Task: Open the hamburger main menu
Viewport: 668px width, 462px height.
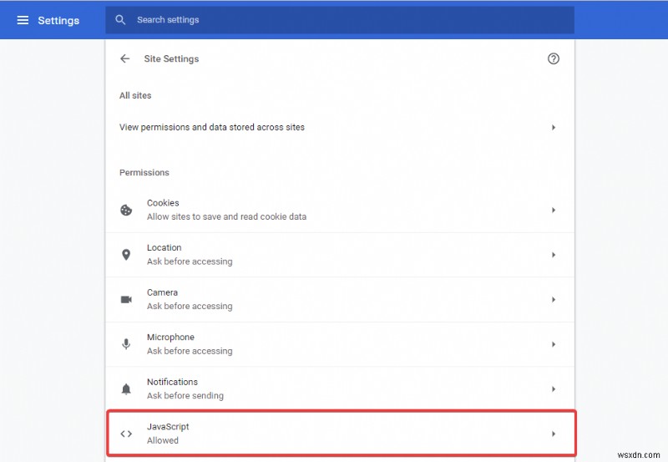Action: pyautogui.click(x=23, y=20)
